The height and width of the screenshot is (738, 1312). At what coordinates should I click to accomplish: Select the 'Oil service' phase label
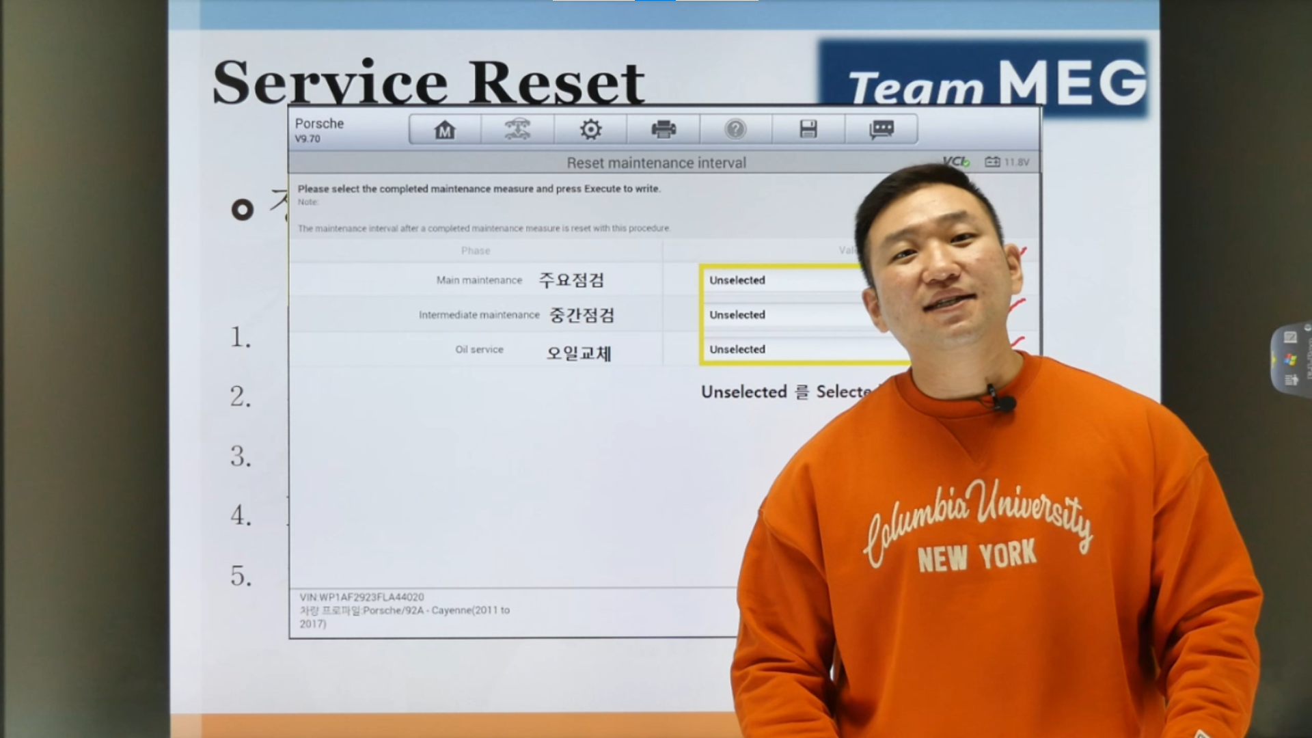click(x=479, y=349)
